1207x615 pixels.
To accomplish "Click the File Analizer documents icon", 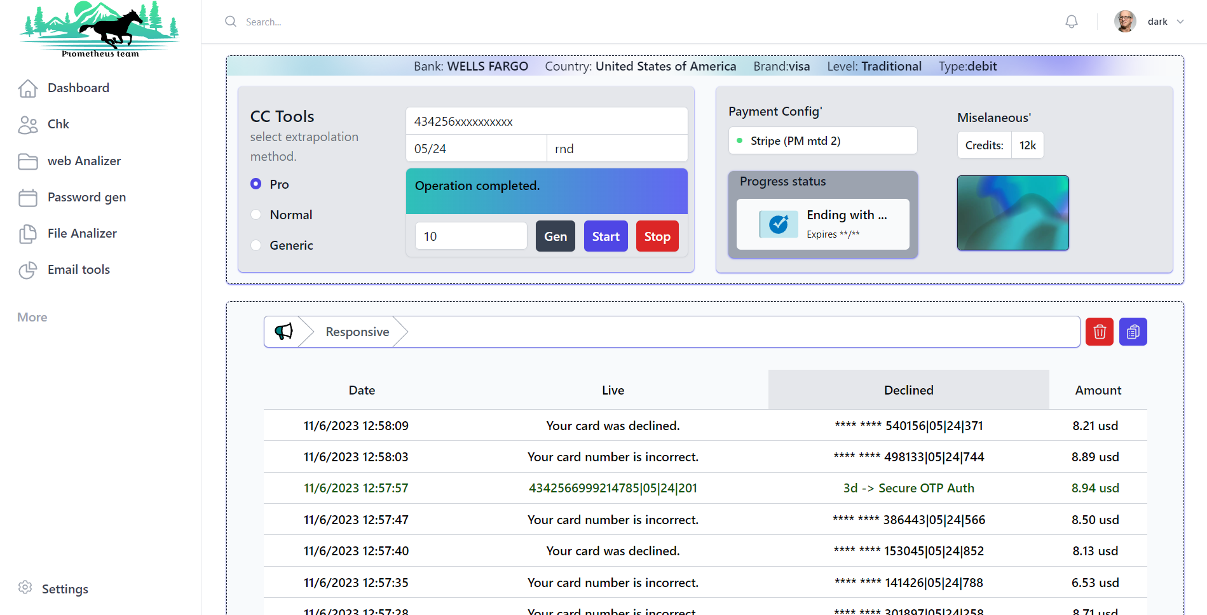I will [x=28, y=234].
